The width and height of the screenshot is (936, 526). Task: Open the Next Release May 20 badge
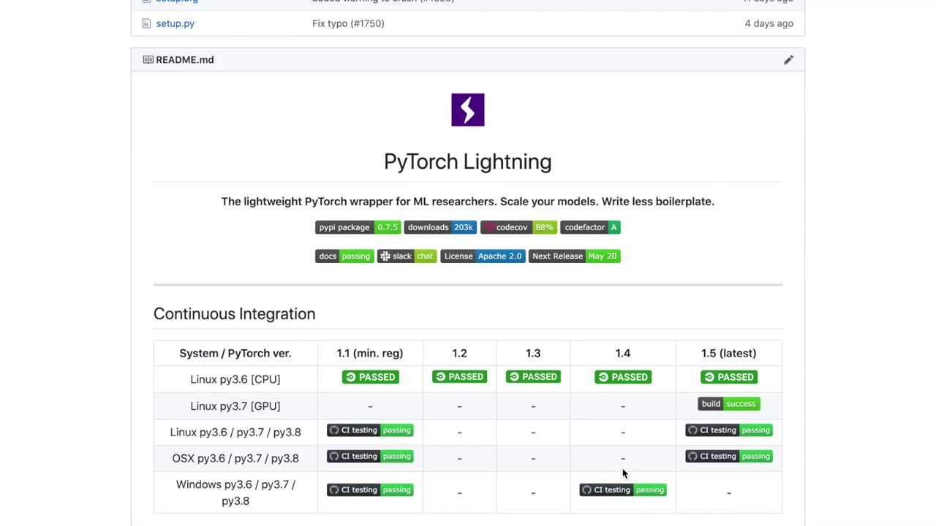tap(575, 256)
